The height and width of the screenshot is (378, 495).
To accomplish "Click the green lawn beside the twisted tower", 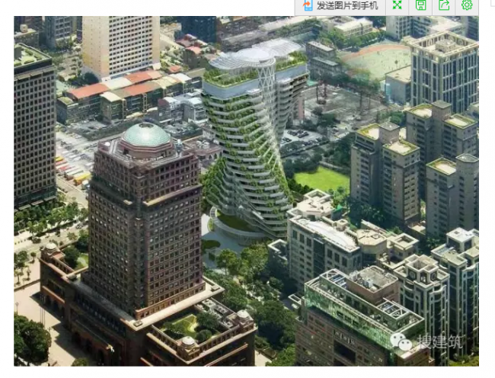I will click(x=322, y=180).
